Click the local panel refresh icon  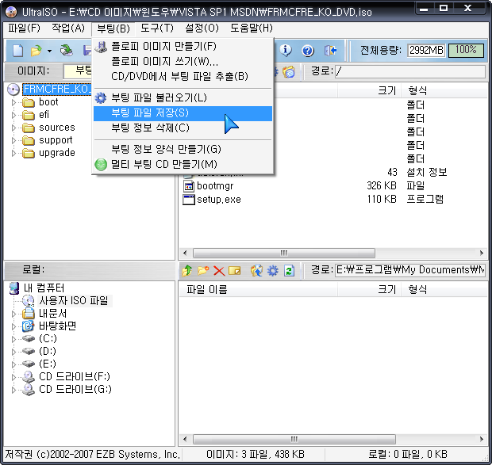click(289, 271)
